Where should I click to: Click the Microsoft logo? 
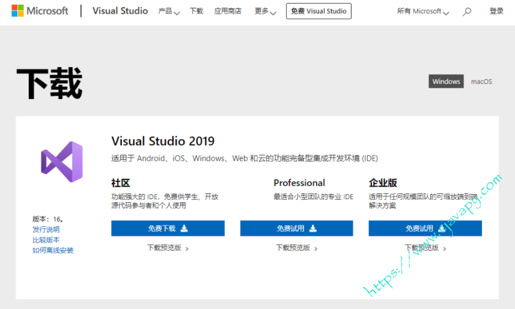point(40,11)
